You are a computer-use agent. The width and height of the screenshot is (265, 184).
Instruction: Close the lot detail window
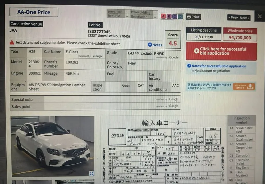(x=260, y=16)
